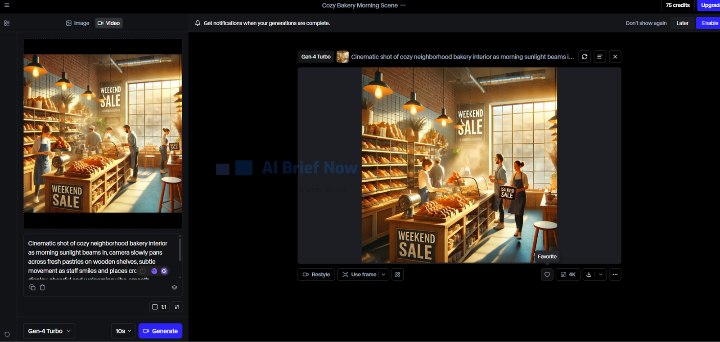720x342 pixels.
Task: Open the sidebar grid list icon
Action: click(x=7, y=23)
